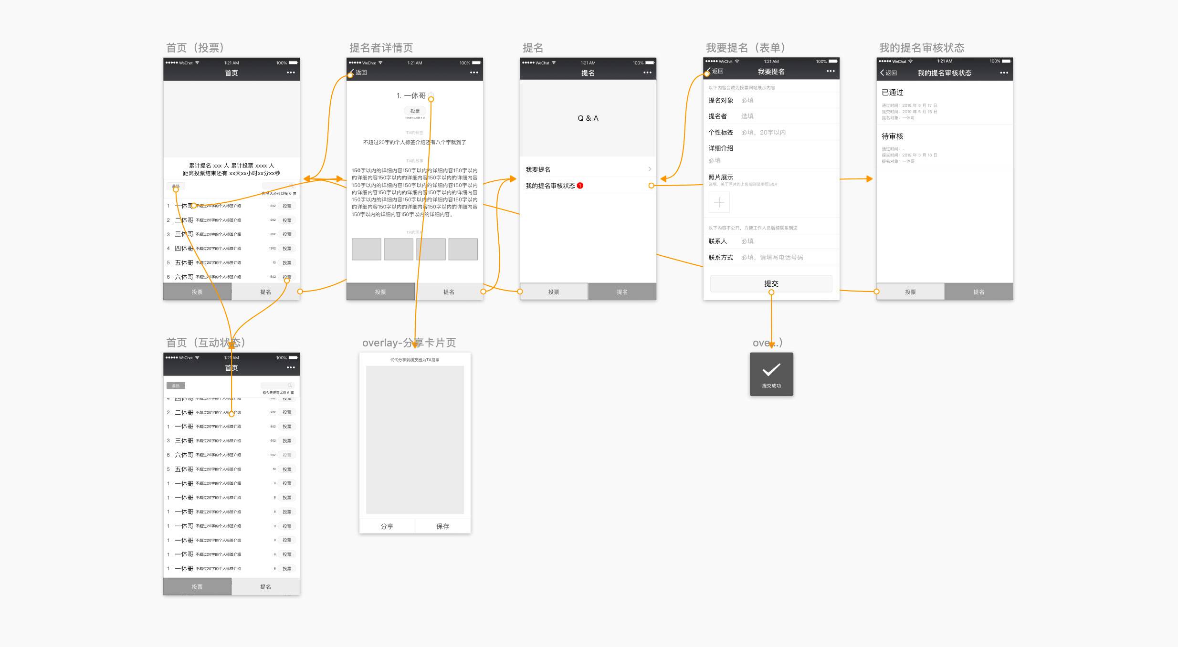Click the 提名者 optional input field
1178x647 pixels.
[771, 116]
